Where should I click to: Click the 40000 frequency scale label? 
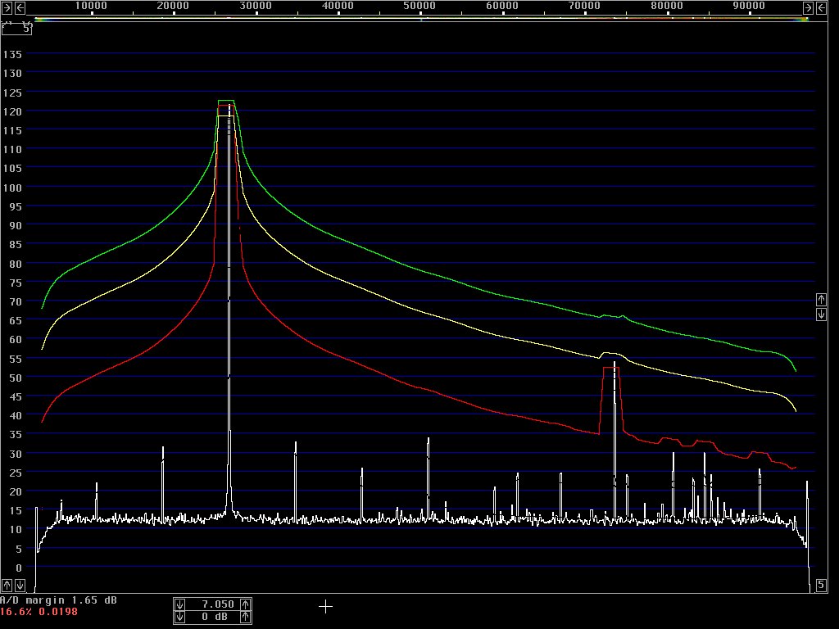click(338, 6)
